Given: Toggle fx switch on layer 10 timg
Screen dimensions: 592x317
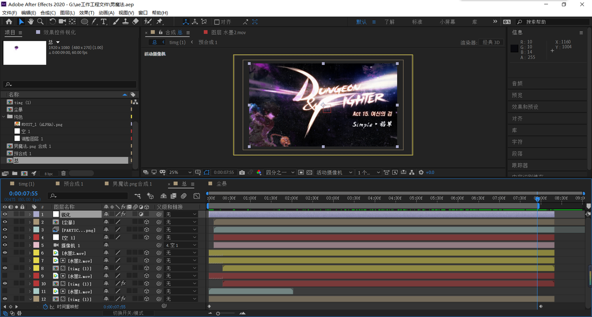Looking at the screenshot, I should 123,284.
